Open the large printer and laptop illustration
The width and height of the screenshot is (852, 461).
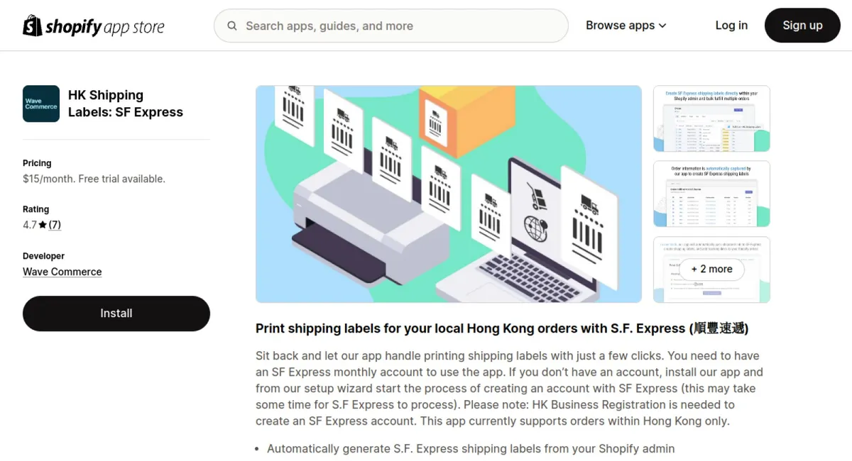click(x=449, y=194)
